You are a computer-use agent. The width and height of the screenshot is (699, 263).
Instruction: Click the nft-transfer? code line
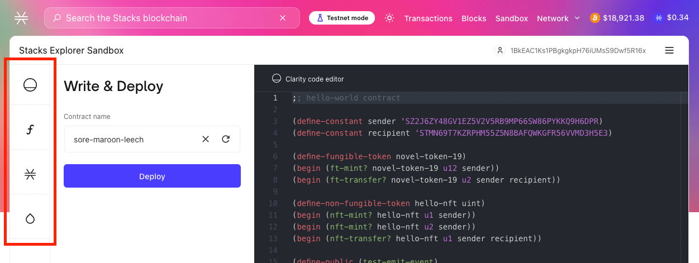tap(417, 238)
